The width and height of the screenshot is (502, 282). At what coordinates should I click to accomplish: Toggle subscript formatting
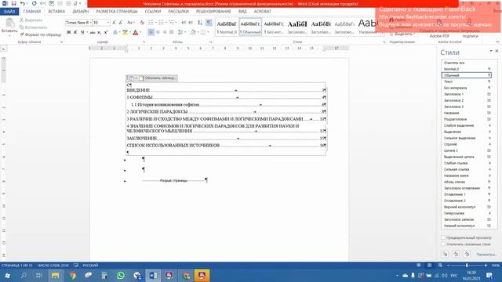click(100, 32)
